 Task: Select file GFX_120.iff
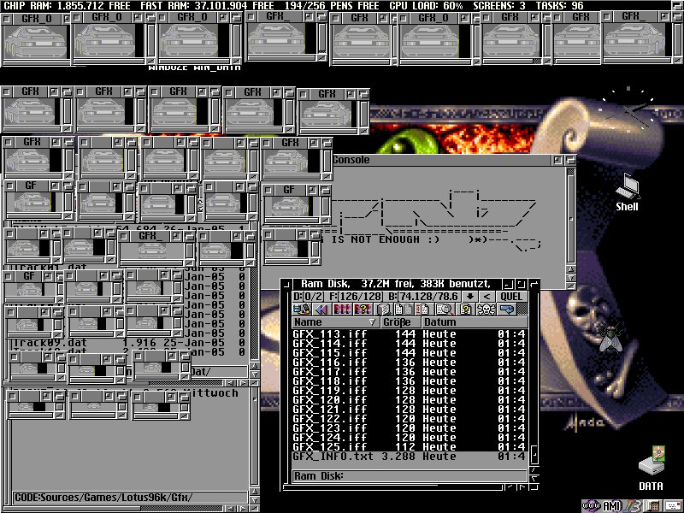tap(410, 400)
